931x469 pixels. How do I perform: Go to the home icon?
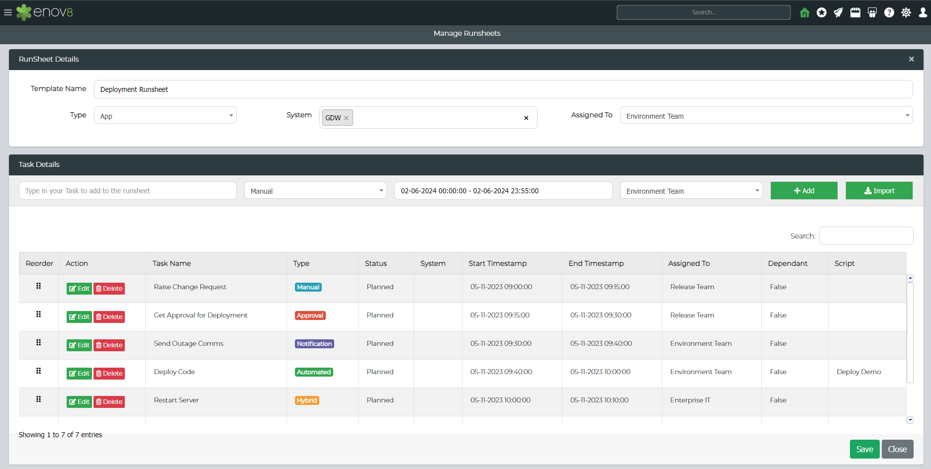point(805,12)
